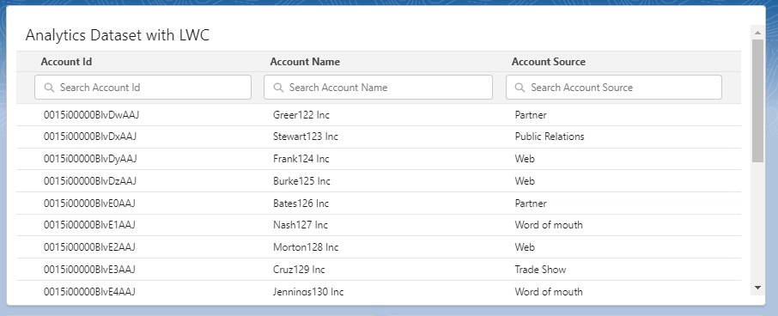Click the Greer122 Inc account name
Viewport: 778px width, 316px height.
[x=301, y=114]
